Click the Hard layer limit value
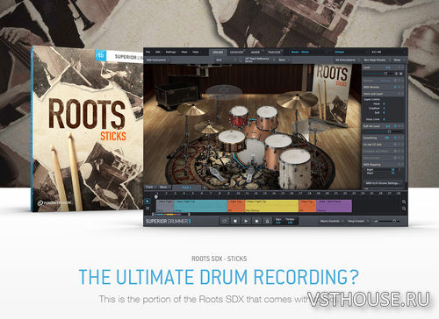This screenshot has width=439, height=319. [x=384, y=103]
